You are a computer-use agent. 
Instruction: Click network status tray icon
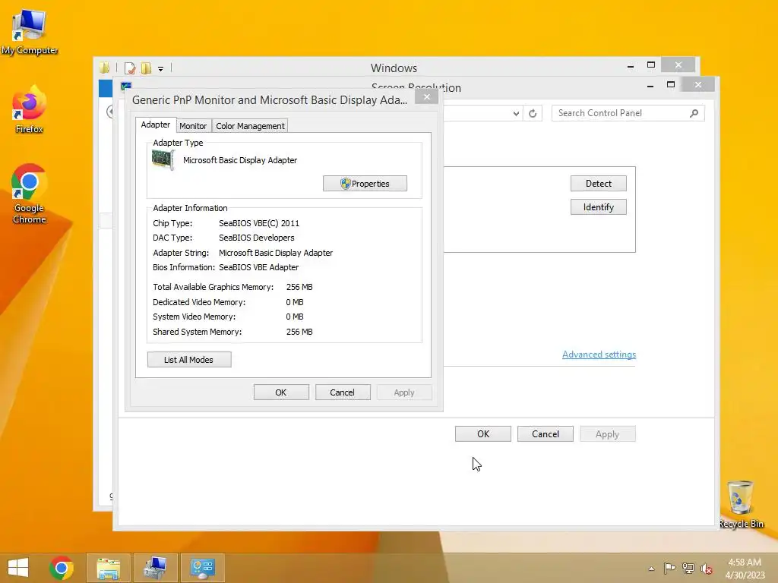pos(688,568)
